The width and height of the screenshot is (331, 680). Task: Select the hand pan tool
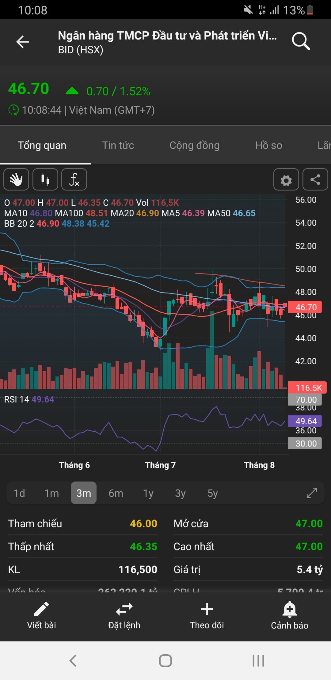[x=16, y=179]
